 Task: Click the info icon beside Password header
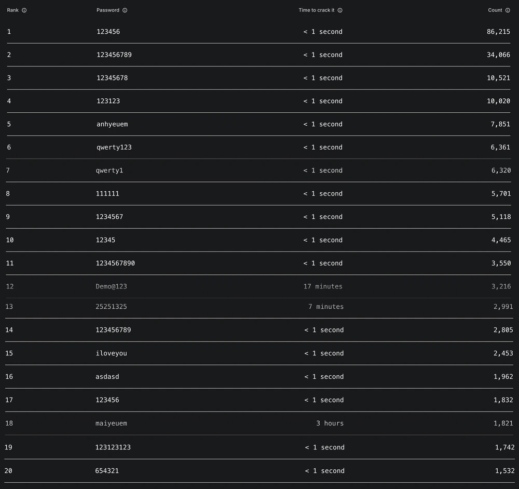click(125, 10)
